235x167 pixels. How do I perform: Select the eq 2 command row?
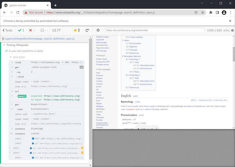tap(46, 72)
